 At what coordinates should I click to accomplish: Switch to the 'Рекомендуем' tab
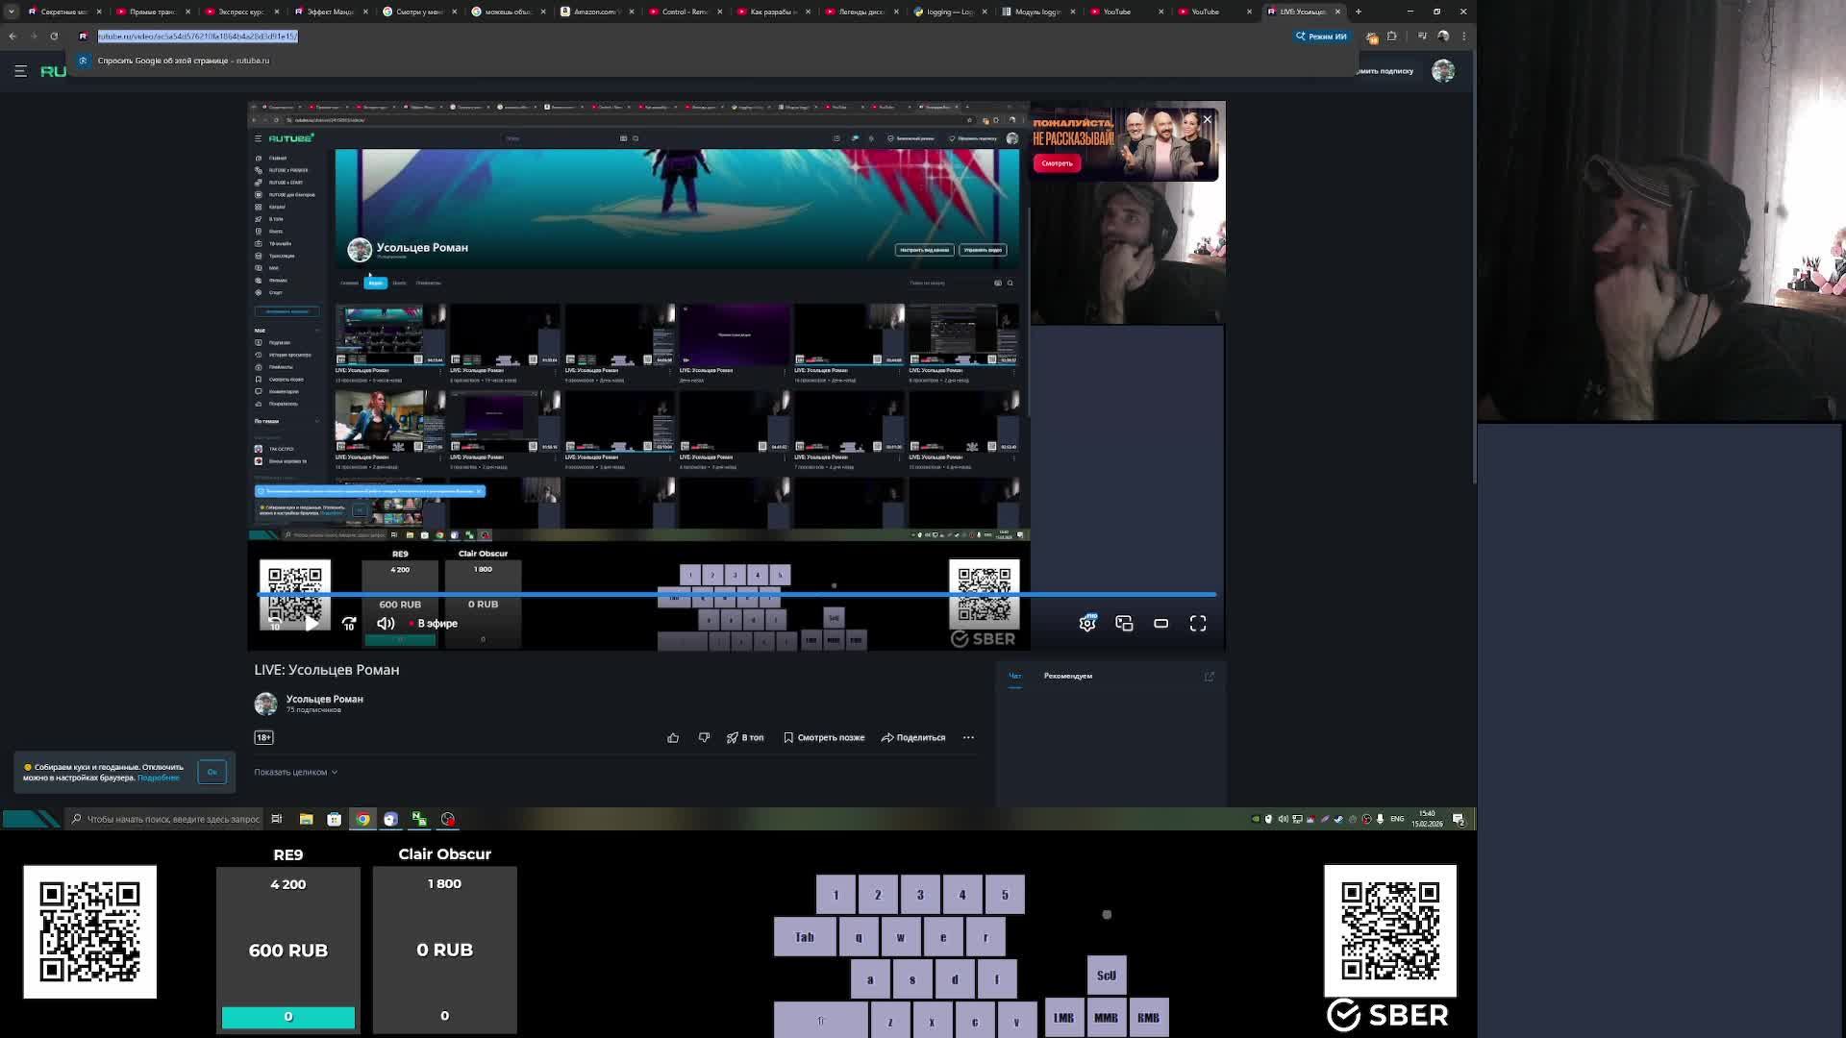[x=1067, y=676]
